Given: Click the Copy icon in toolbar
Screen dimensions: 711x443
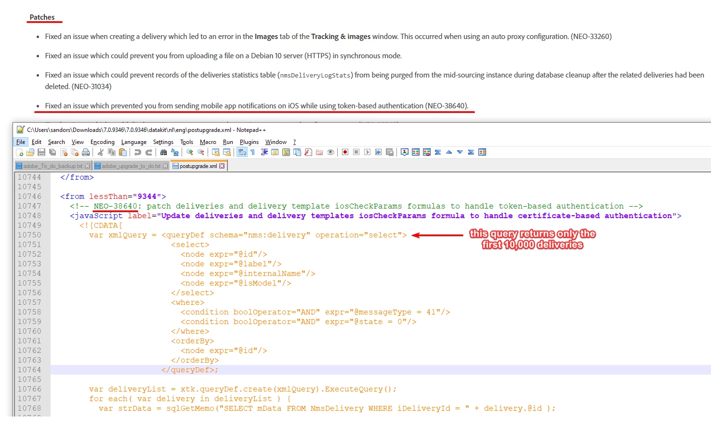Looking at the screenshot, I should pos(112,152).
